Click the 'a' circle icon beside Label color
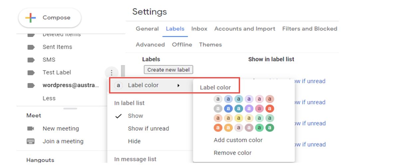The image size is (399, 166). point(118,86)
